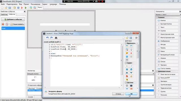Click the save project floppy icon
181x101 pixels.
[x=10, y=8]
